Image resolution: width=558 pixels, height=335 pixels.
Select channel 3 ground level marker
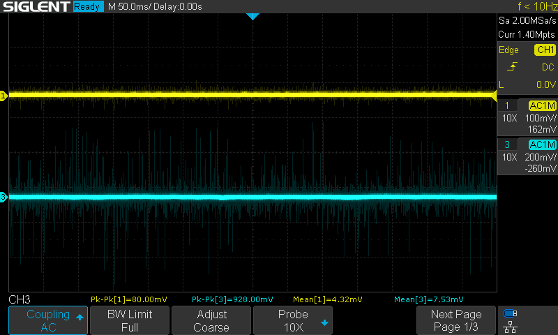tap(3, 197)
